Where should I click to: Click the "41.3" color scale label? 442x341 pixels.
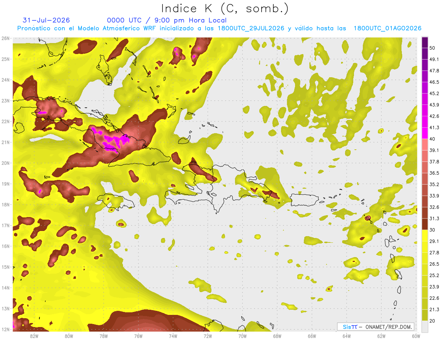(x=434, y=128)
